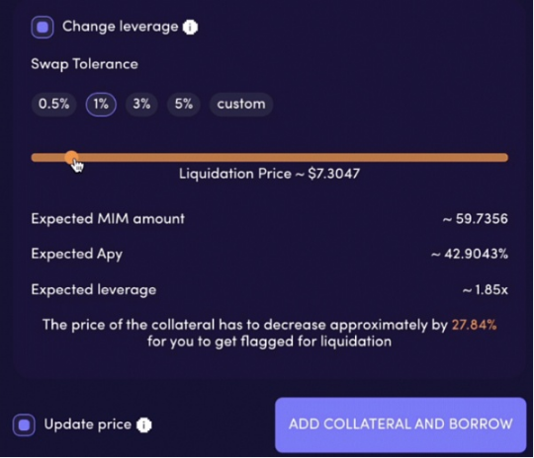The width and height of the screenshot is (534, 458).
Task: Toggle the Update price checkbox
Action: [24, 424]
